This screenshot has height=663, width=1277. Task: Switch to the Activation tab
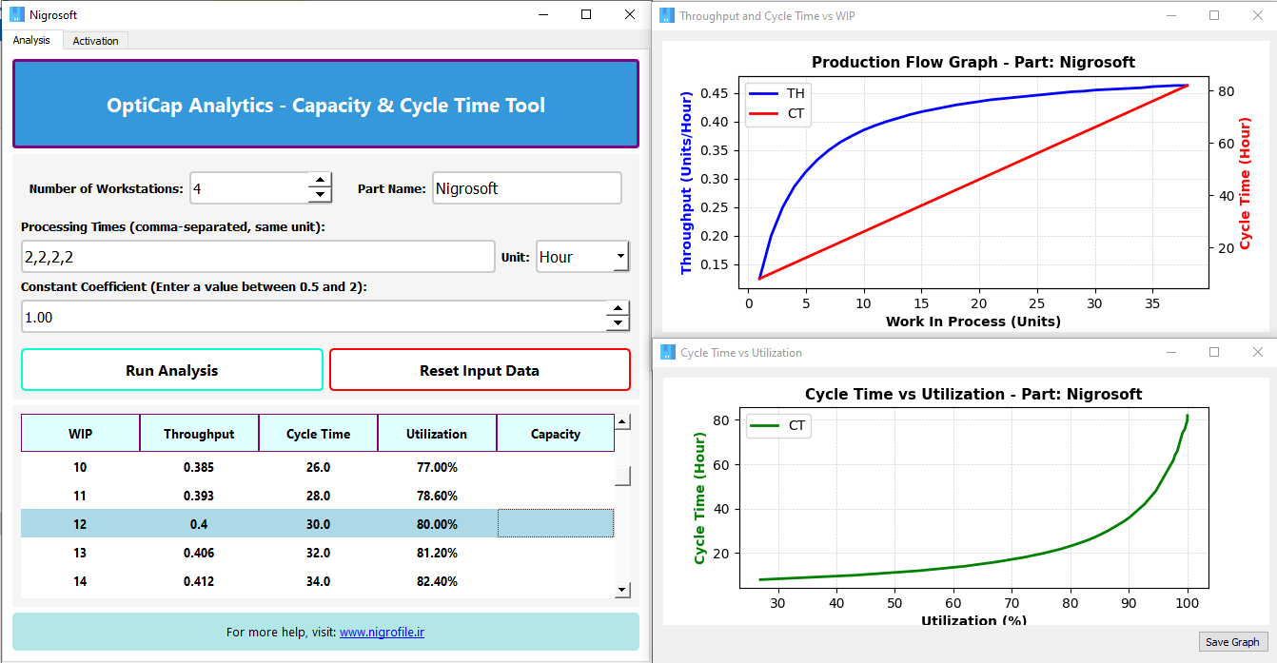pyautogui.click(x=95, y=41)
